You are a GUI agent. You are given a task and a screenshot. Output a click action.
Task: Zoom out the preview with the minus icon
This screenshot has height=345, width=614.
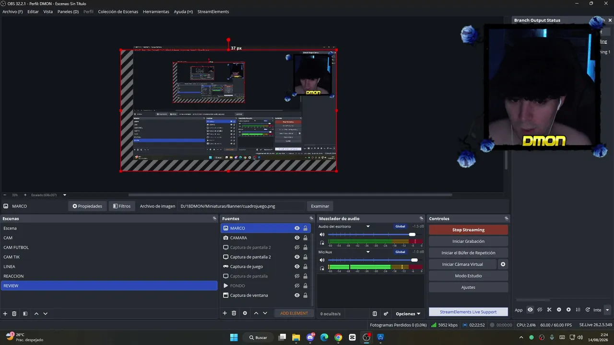(5, 195)
